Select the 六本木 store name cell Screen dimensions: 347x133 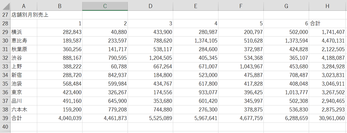point(24,110)
